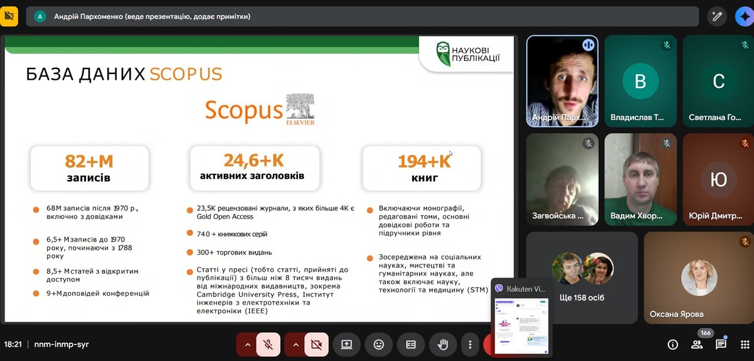This screenshot has width=754, height=361.
Task: Click the Gemini sparkle icon
Action: 744,16
